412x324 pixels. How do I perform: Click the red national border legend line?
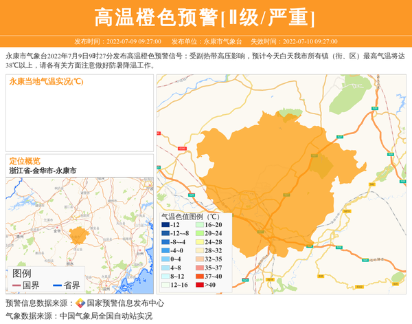click(x=16, y=285)
